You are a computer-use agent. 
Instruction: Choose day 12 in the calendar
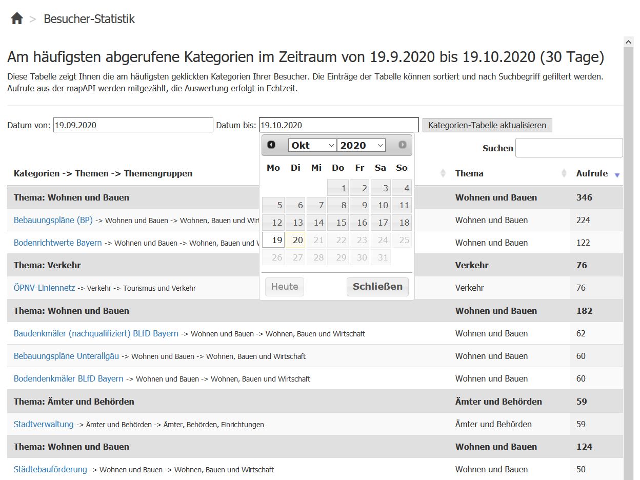pyautogui.click(x=273, y=223)
